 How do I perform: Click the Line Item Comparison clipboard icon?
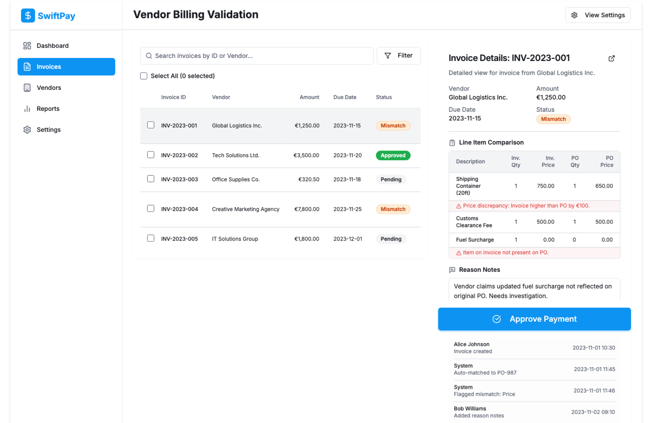(x=452, y=143)
